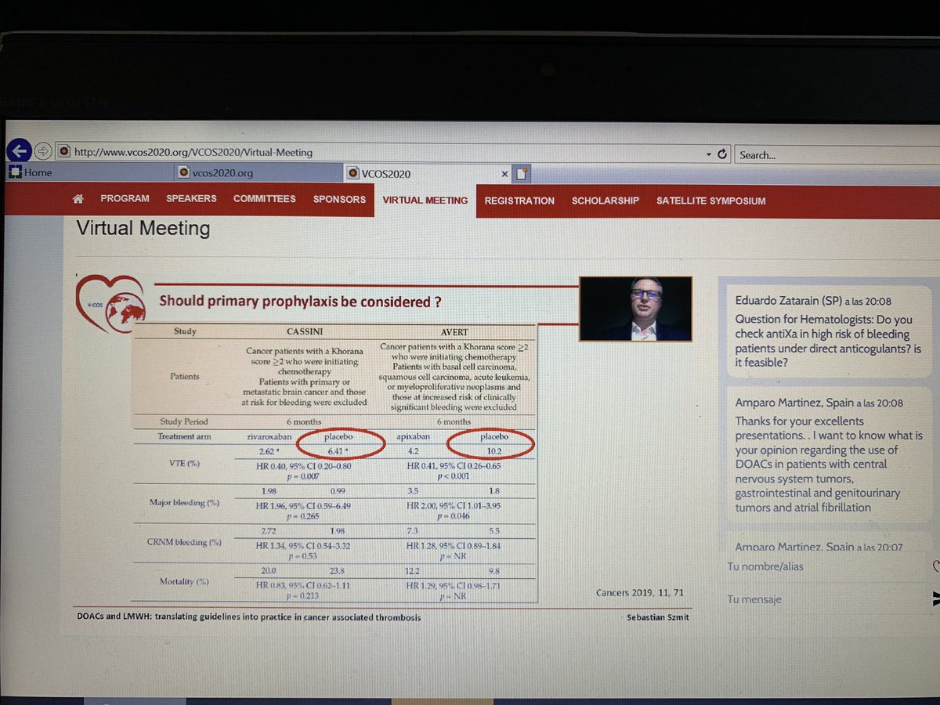Click the page favicon in the address bar

pyautogui.click(x=63, y=150)
